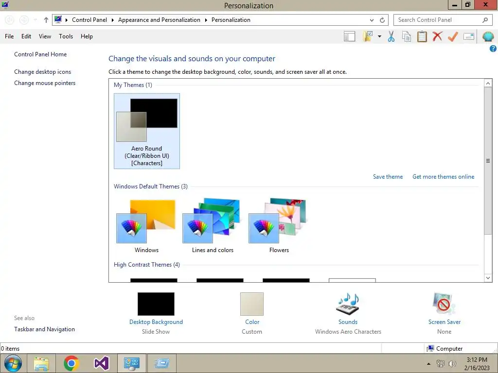Open the last pinned app in taskbar
The height and width of the screenshot is (373, 498).
click(x=162, y=363)
